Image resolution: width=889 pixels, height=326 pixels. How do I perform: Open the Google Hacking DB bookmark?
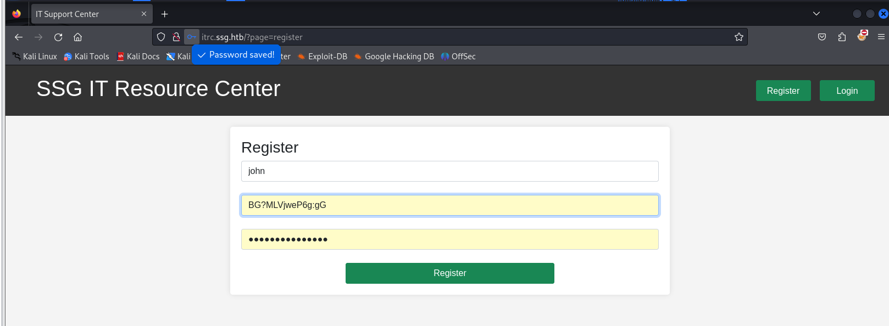[x=394, y=57]
